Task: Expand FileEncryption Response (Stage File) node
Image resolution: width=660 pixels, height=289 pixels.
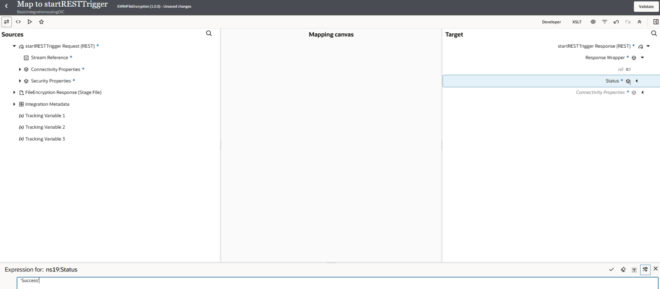Action: (x=14, y=92)
